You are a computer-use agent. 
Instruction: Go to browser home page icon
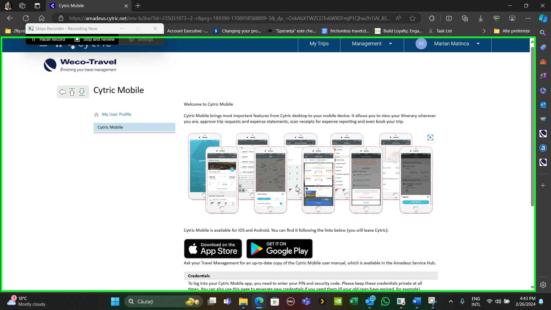pos(42,18)
